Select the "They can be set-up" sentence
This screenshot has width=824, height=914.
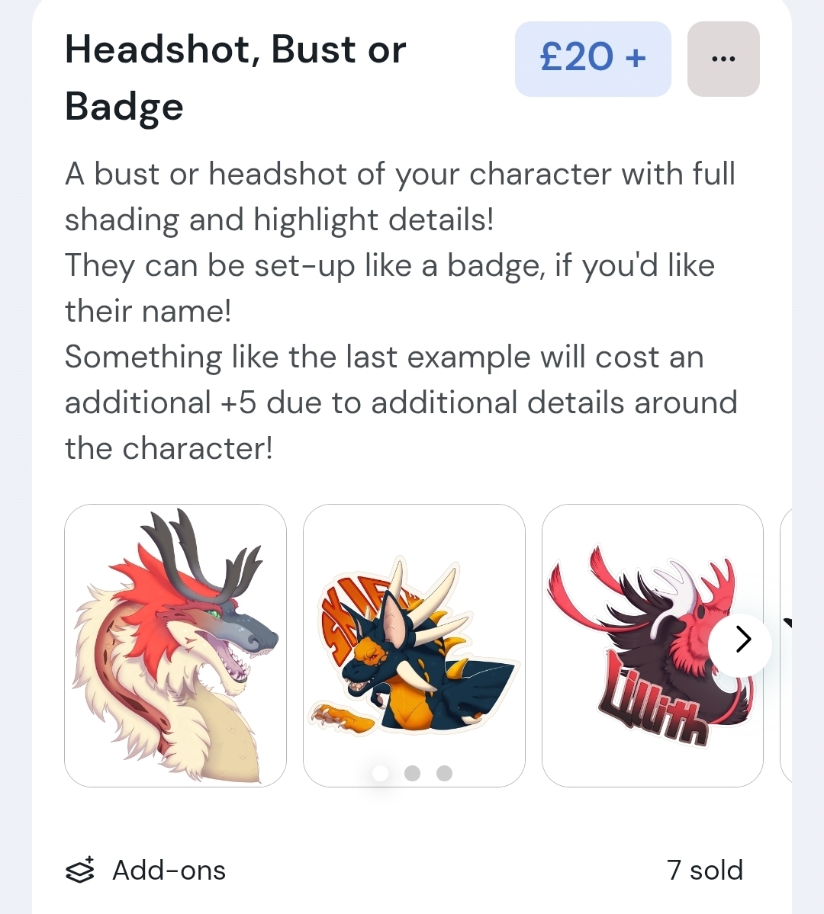coord(389,265)
